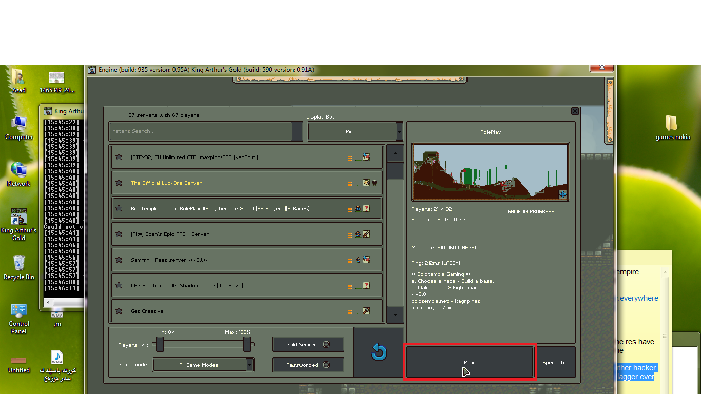Focus the Instant Search input field
Image resolution: width=701 pixels, height=394 pixels.
tap(201, 131)
